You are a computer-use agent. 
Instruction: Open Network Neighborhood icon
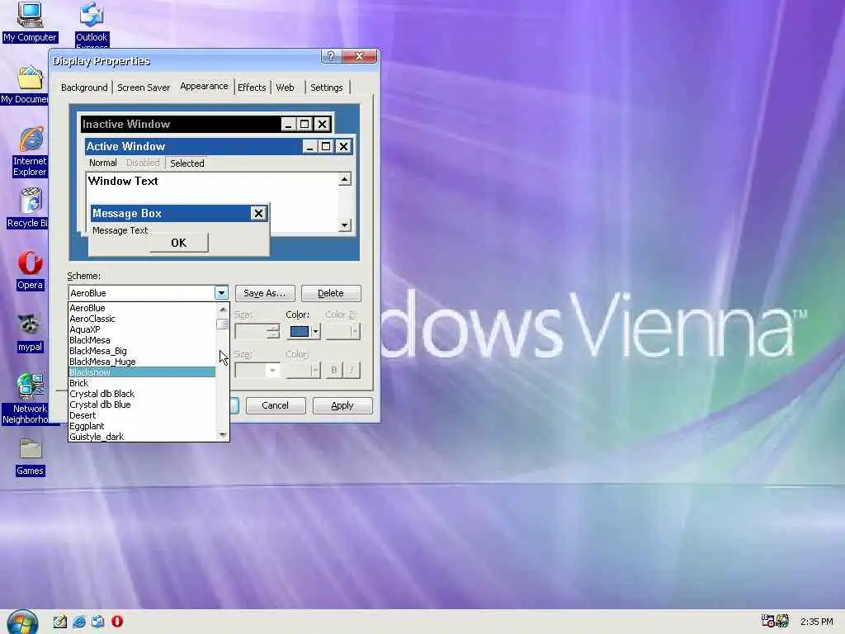[x=30, y=386]
